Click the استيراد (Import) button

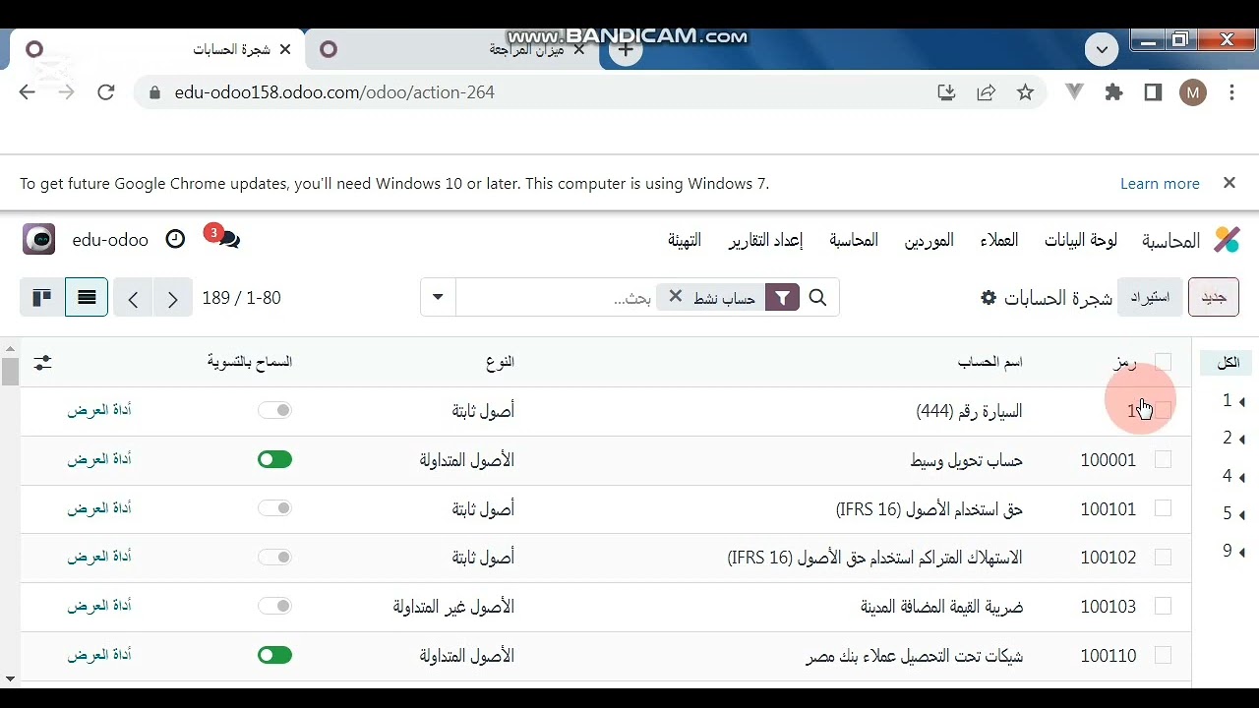pyautogui.click(x=1150, y=297)
